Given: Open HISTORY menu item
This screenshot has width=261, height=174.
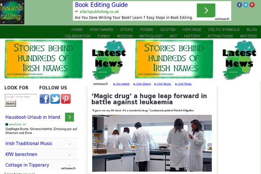Looking at the screenshot, I should 192,36.
